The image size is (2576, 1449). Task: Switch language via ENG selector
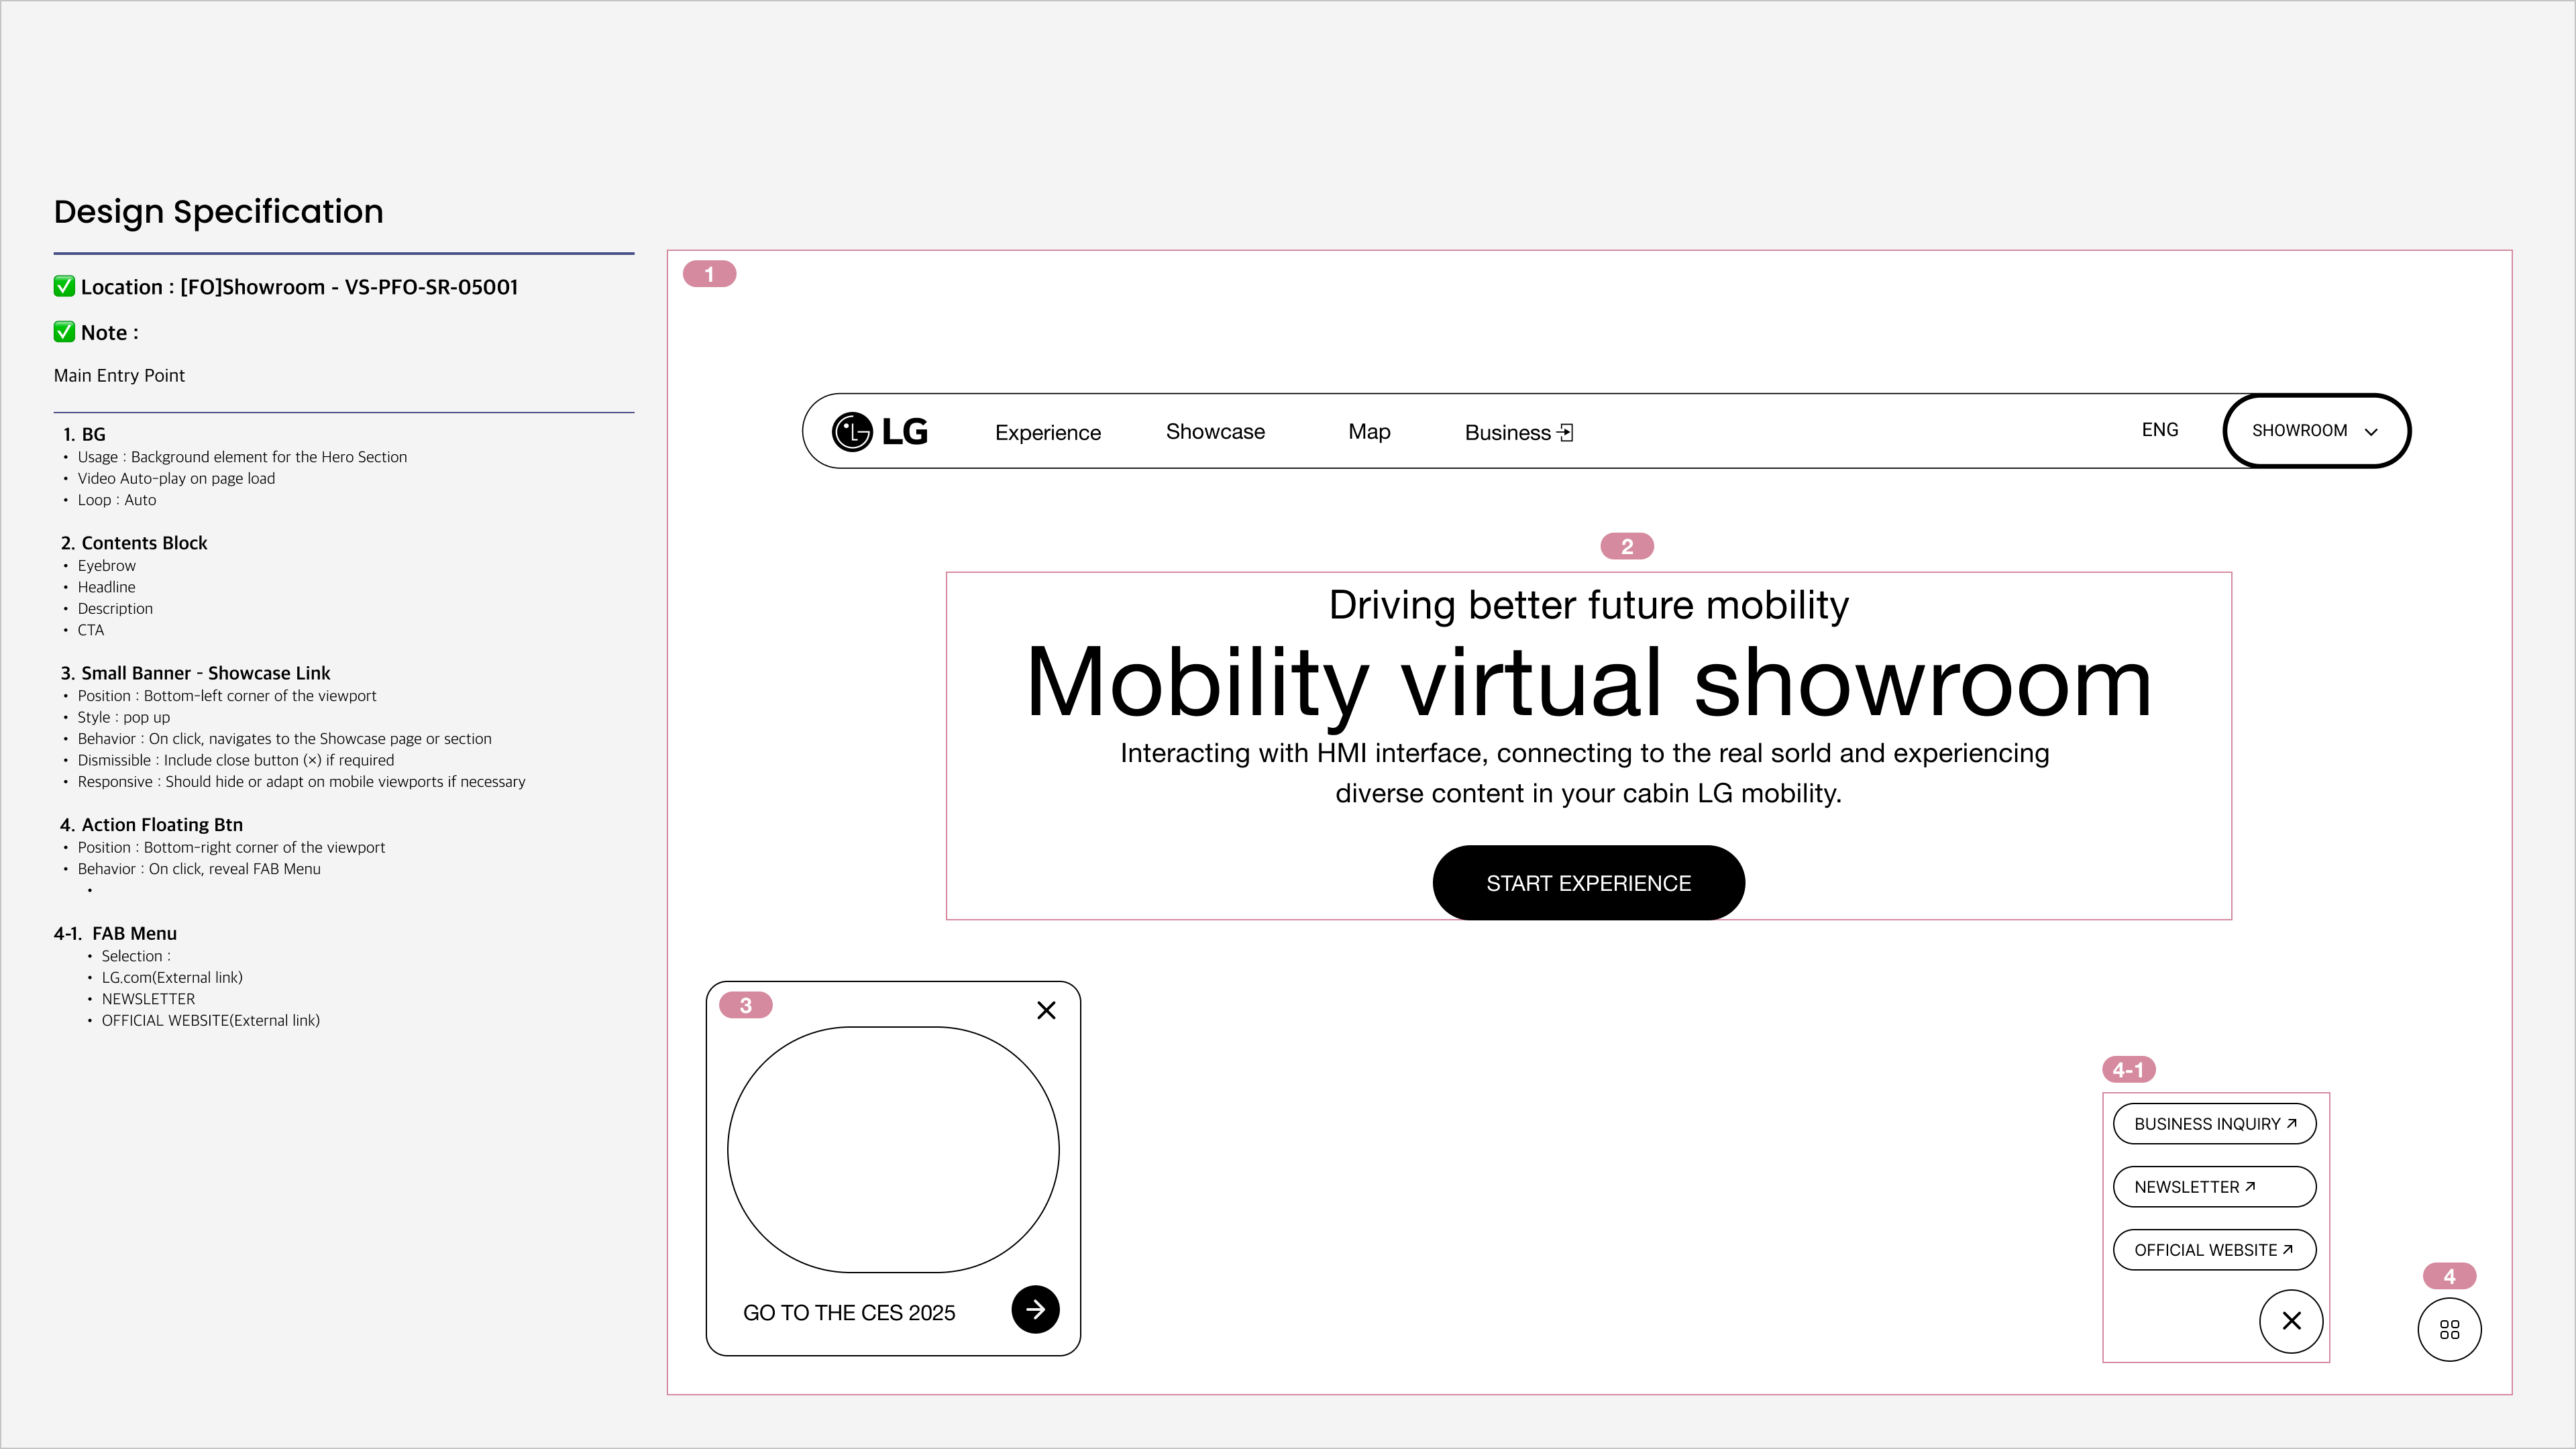(2159, 429)
